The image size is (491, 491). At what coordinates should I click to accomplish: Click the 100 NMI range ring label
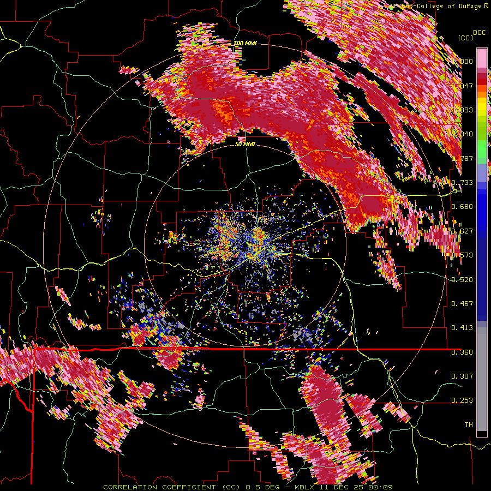point(245,43)
